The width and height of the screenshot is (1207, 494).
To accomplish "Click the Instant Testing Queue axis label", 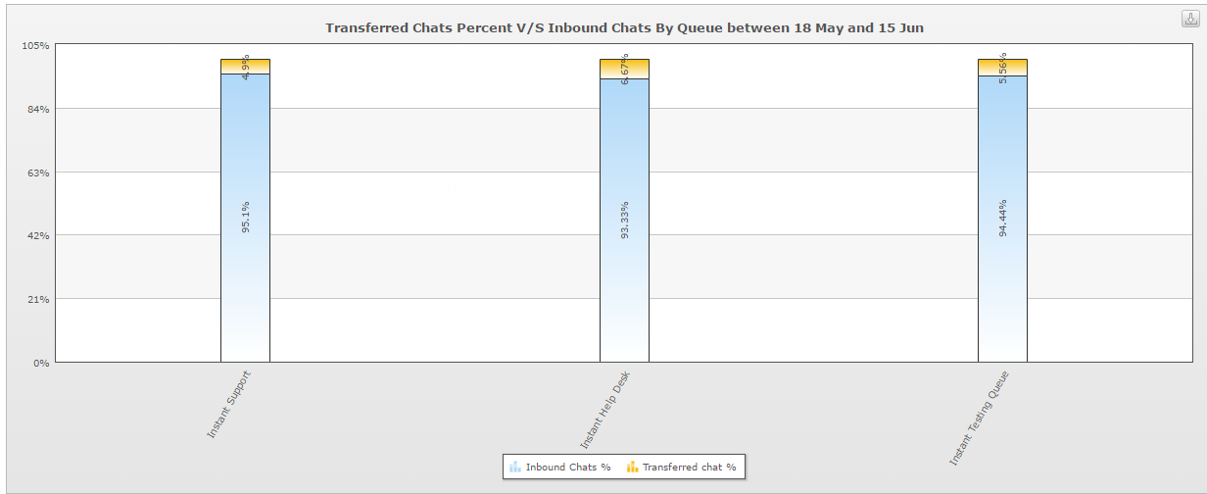I will [980, 418].
